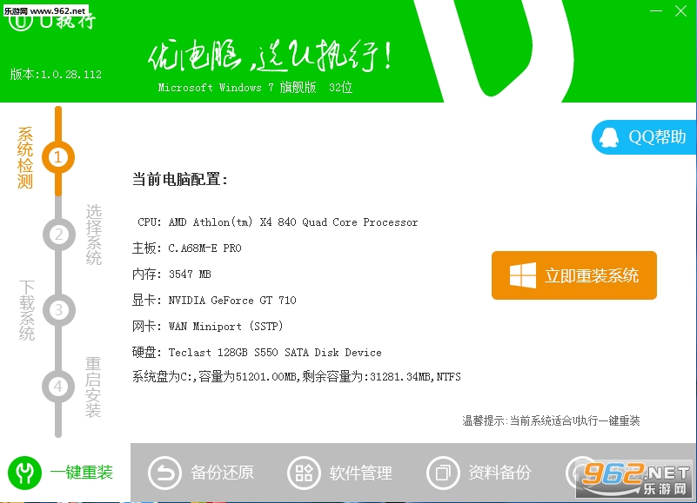Click the 内存 3547 MB line
The width and height of the screenshot is (697, 503).
pyautogui.click(x=171, y=274)
